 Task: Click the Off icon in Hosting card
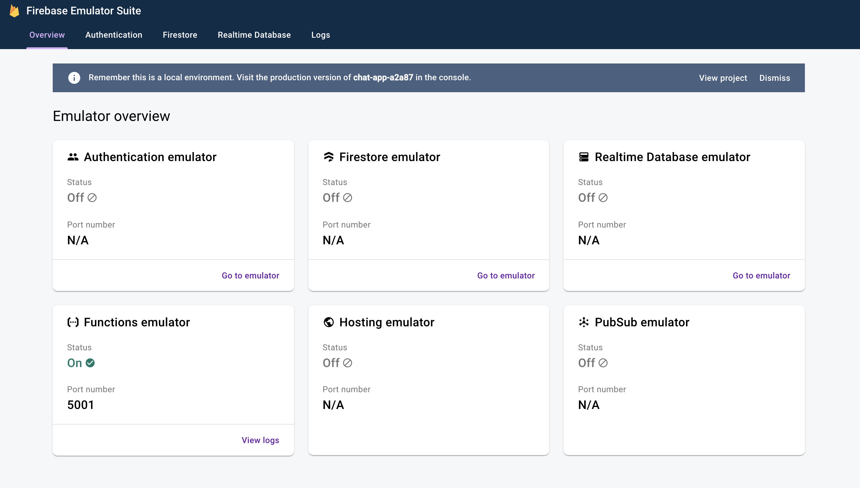(348, 363)
